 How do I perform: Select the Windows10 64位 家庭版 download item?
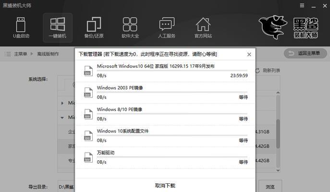click(165, 71)
